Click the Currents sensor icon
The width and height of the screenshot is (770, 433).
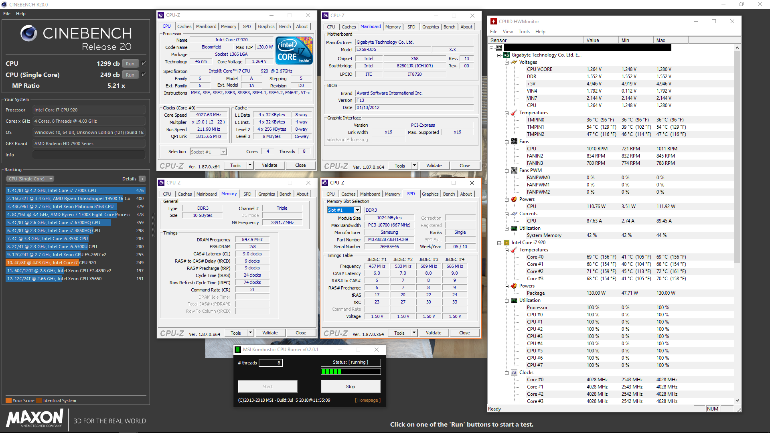[514, 214]
